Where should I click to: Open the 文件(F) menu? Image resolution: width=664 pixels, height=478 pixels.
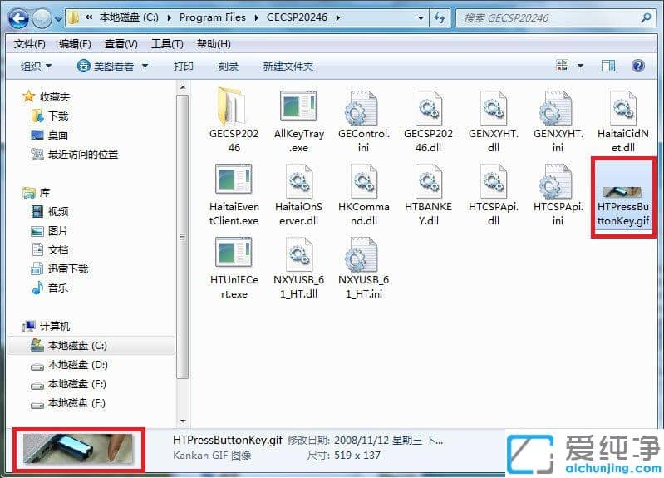click(x=30, y=44)
